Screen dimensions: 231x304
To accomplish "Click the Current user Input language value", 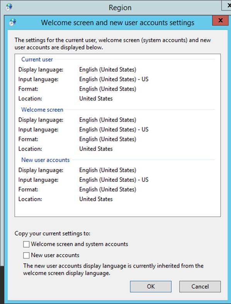I will point(114,79).
